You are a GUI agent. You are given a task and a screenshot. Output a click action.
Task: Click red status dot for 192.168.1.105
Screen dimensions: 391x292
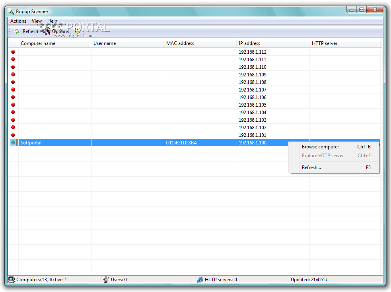pyautogui.click(x=13, y=105)
